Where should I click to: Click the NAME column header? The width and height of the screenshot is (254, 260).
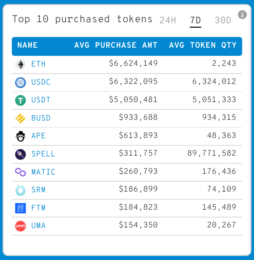click(27, 45)
